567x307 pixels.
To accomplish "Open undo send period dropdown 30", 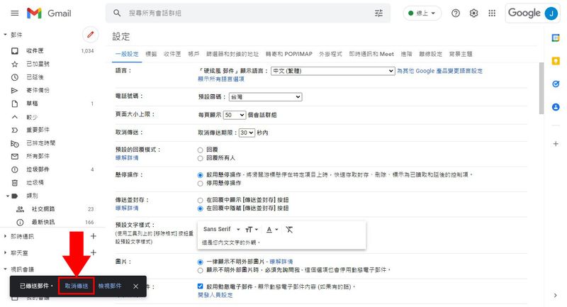I will [x=247, y=133].
